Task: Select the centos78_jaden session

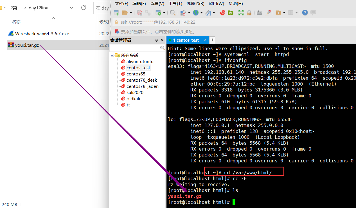Action: [x=142, y=86]
